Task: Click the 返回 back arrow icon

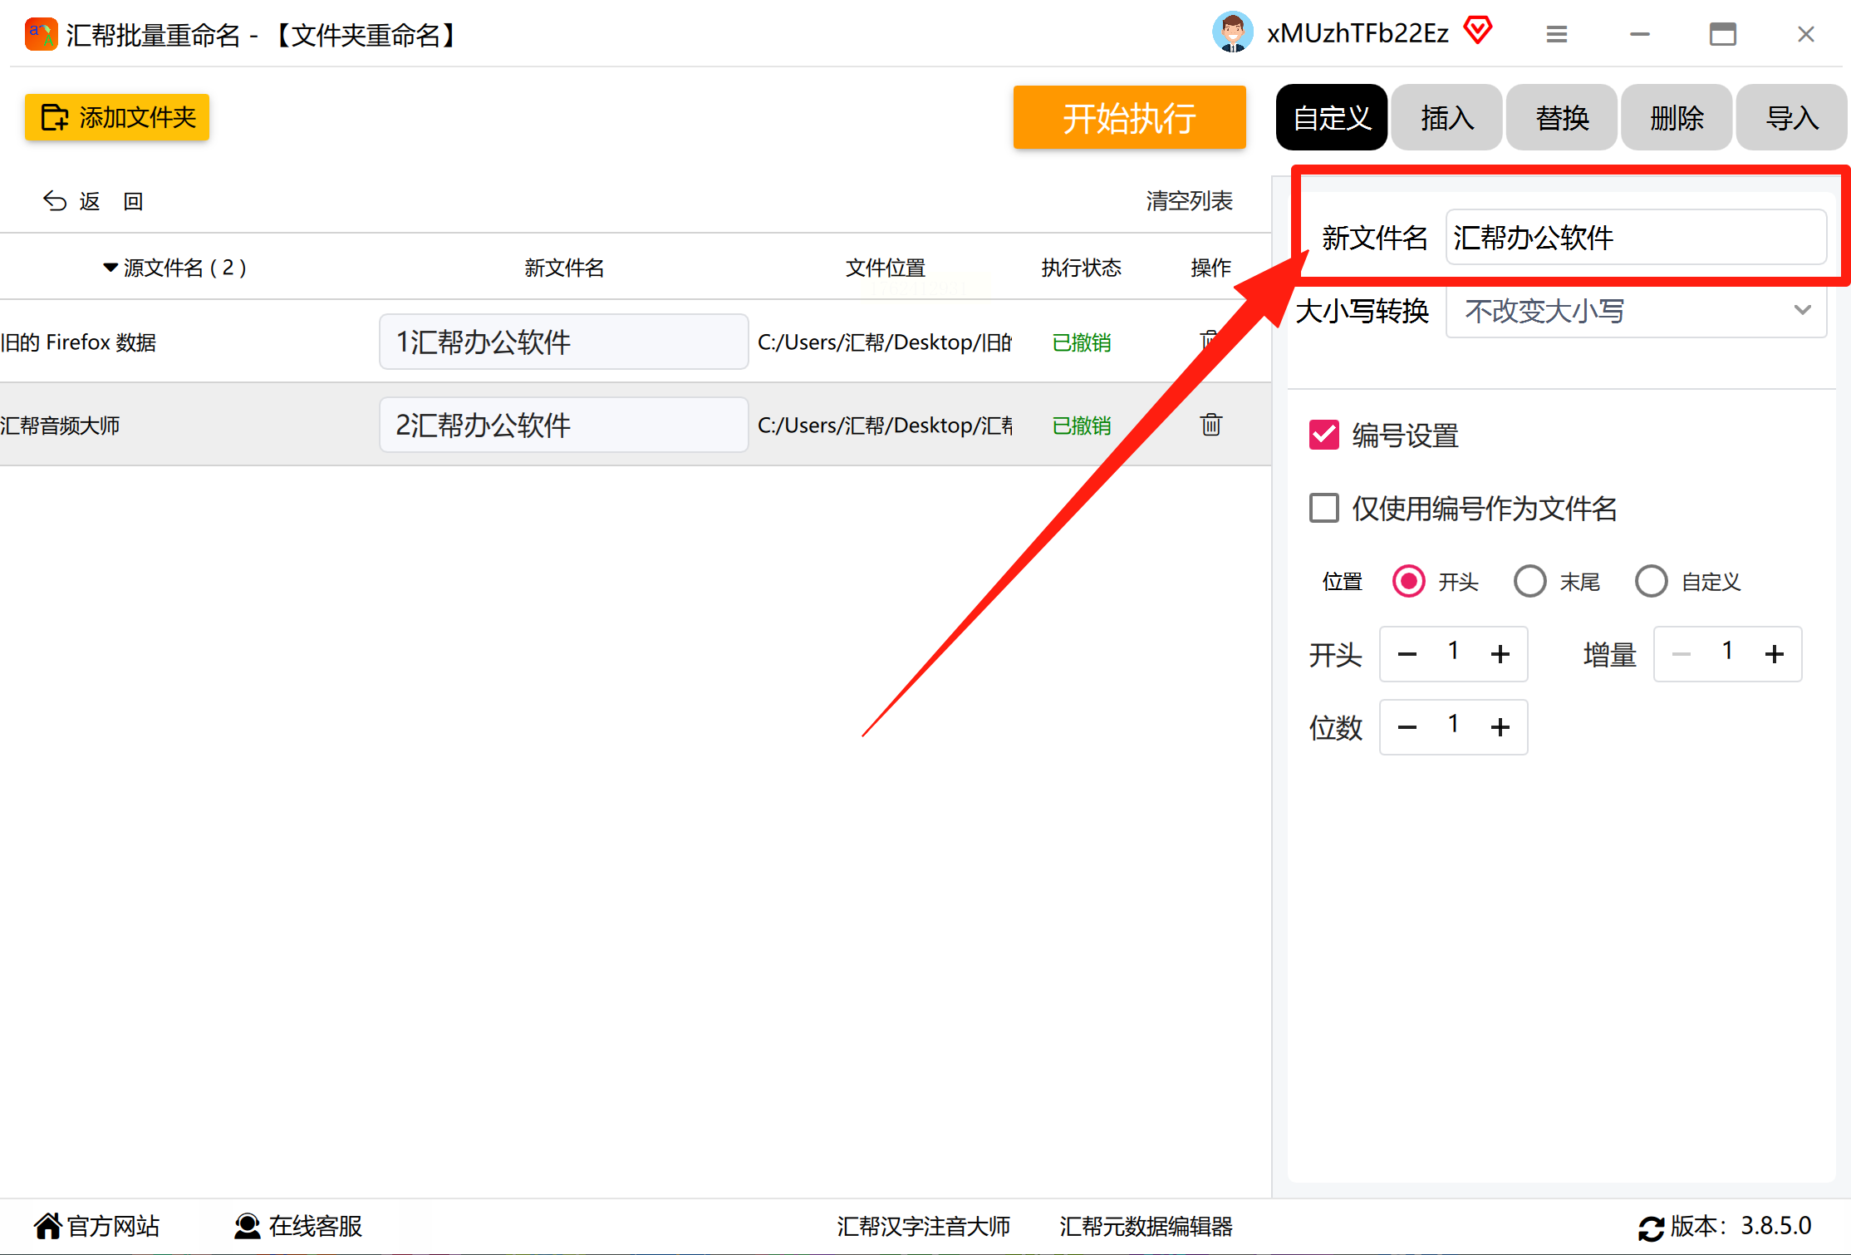Action: (x=55, y=201)
